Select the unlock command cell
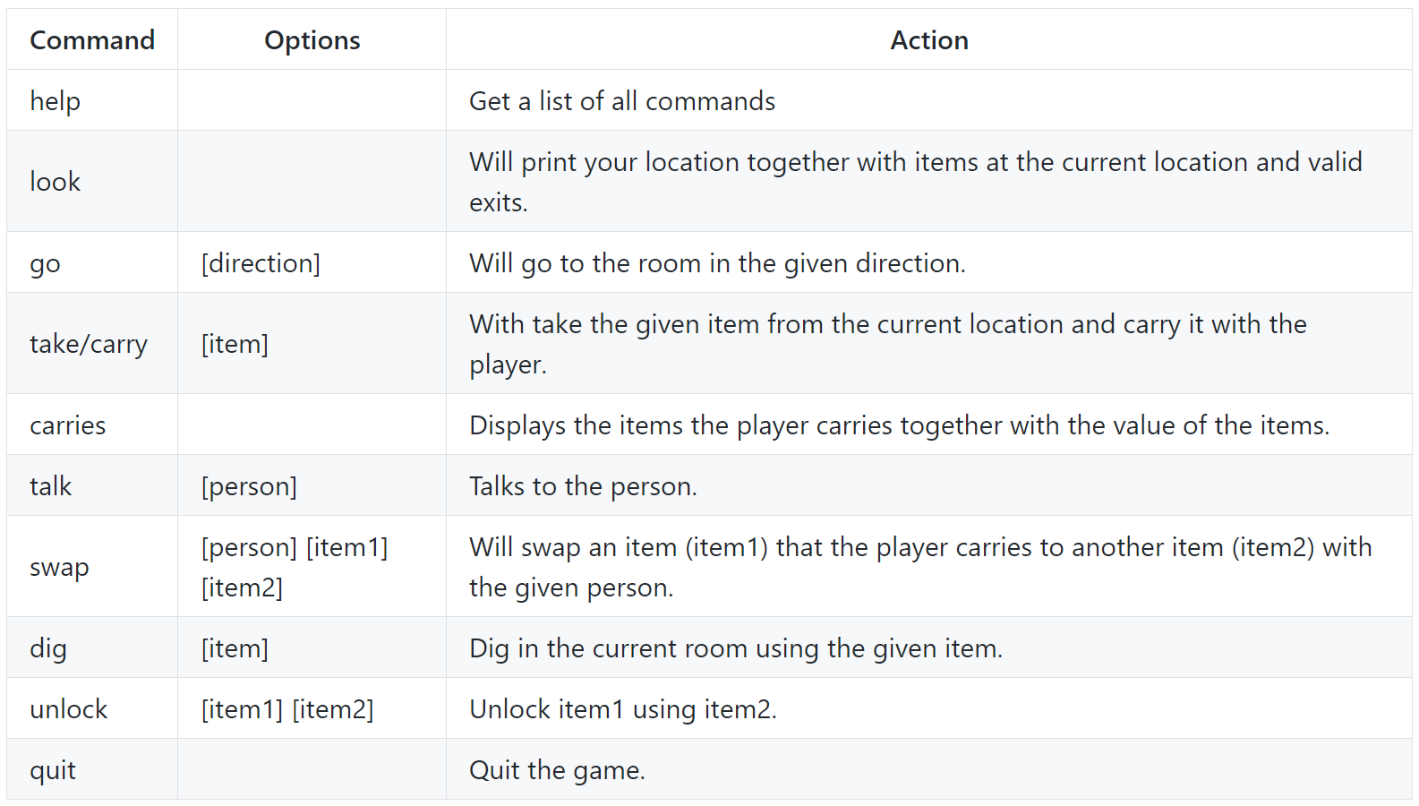 click(x=69, y=709)
